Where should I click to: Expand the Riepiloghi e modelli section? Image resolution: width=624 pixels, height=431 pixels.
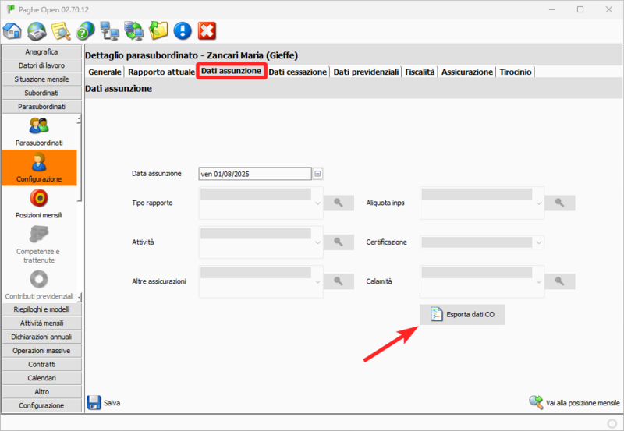click(x=42, y=309)
